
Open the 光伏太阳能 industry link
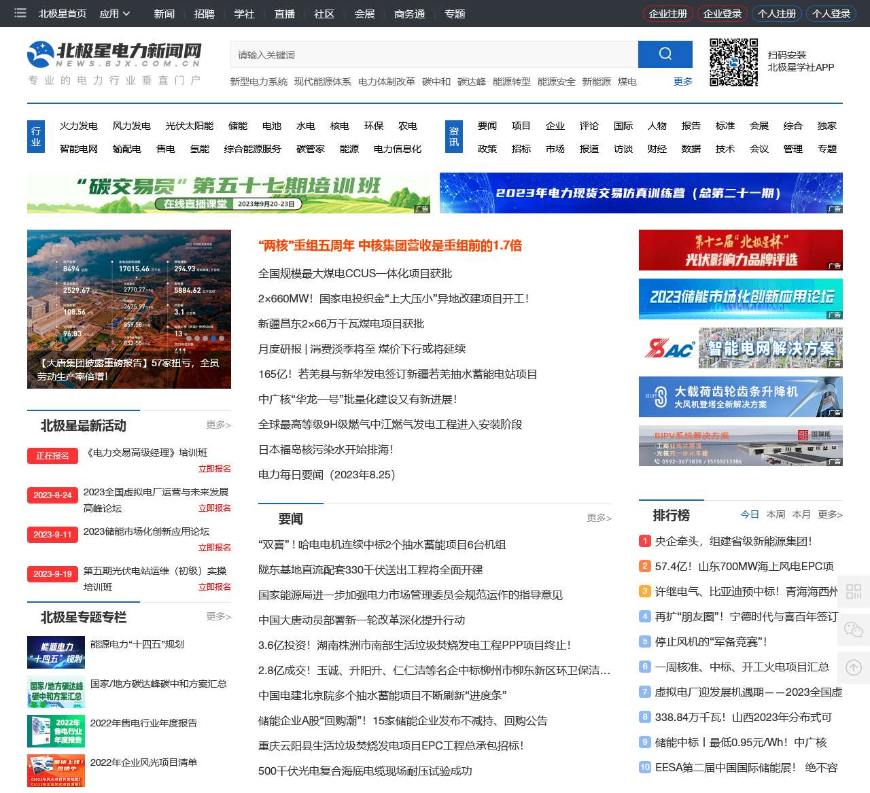tap(190, 126)
